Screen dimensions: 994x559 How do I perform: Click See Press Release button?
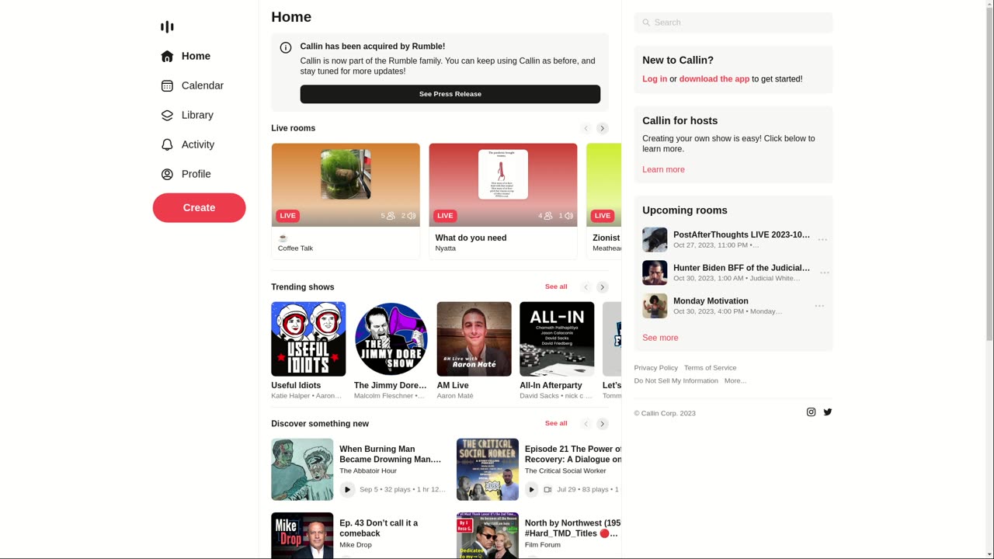(x=450, y=94)
